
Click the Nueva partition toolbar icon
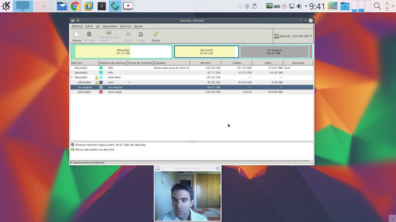(x=76, y=35)
